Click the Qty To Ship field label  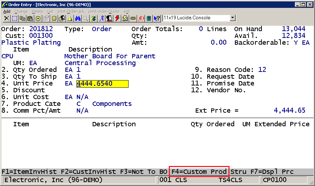click(35, 77)
